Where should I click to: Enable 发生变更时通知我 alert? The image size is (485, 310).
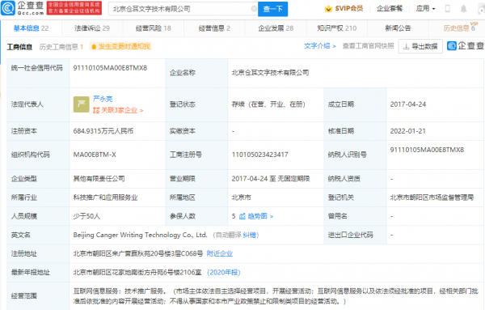[120, 46]
